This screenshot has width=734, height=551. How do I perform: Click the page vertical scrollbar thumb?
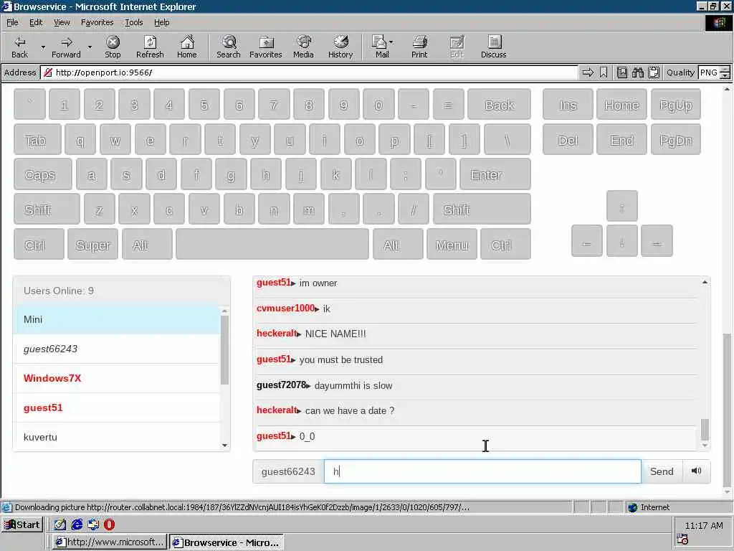(727, 410)
